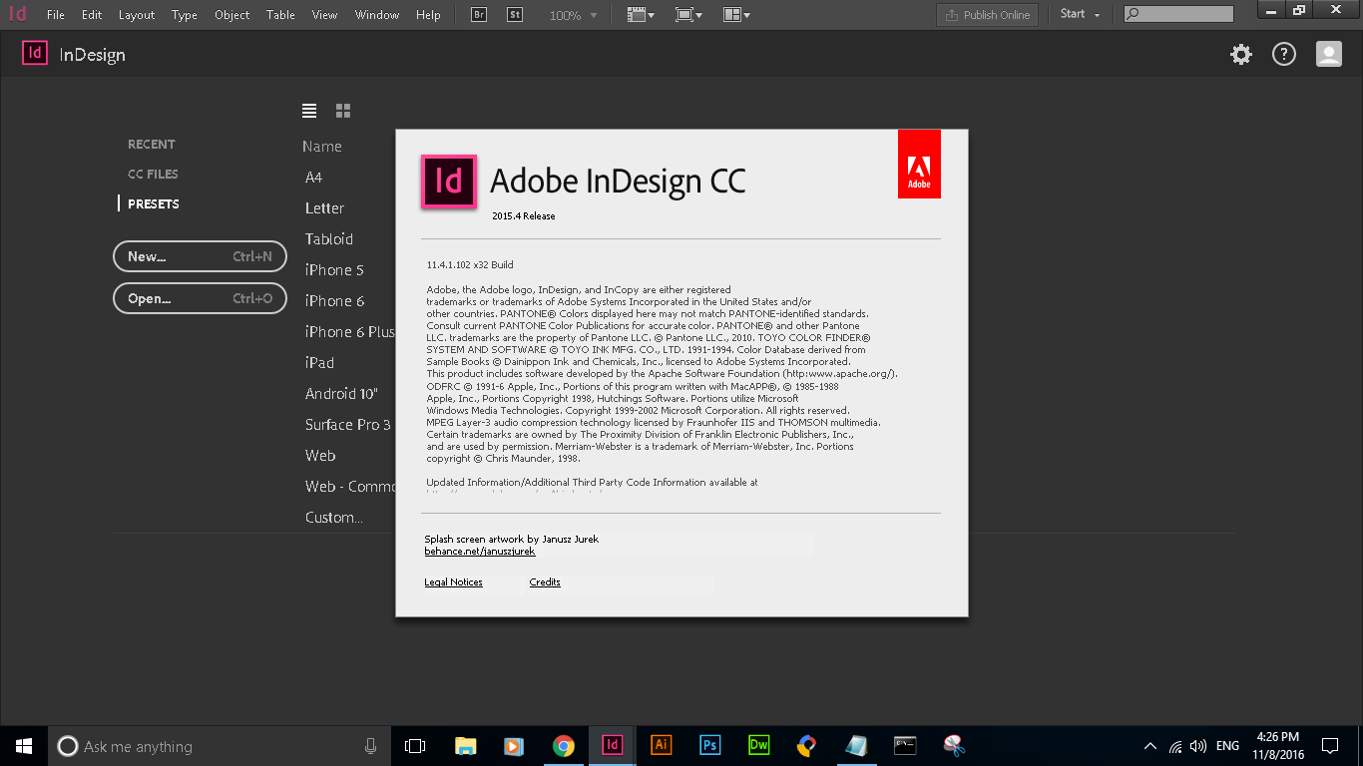The width and height of the screenshot is (1363, 766).
Task: Click the Cortana Ask me anything box
Action: [x=219, y=746]
